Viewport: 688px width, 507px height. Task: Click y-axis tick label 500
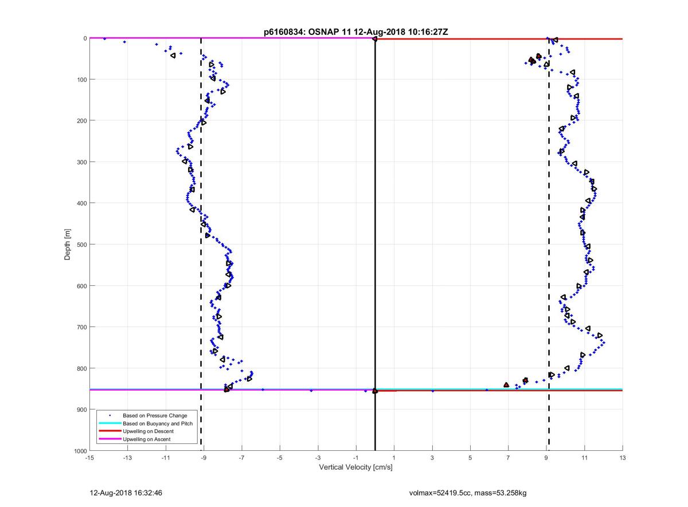tap(81, 245)
